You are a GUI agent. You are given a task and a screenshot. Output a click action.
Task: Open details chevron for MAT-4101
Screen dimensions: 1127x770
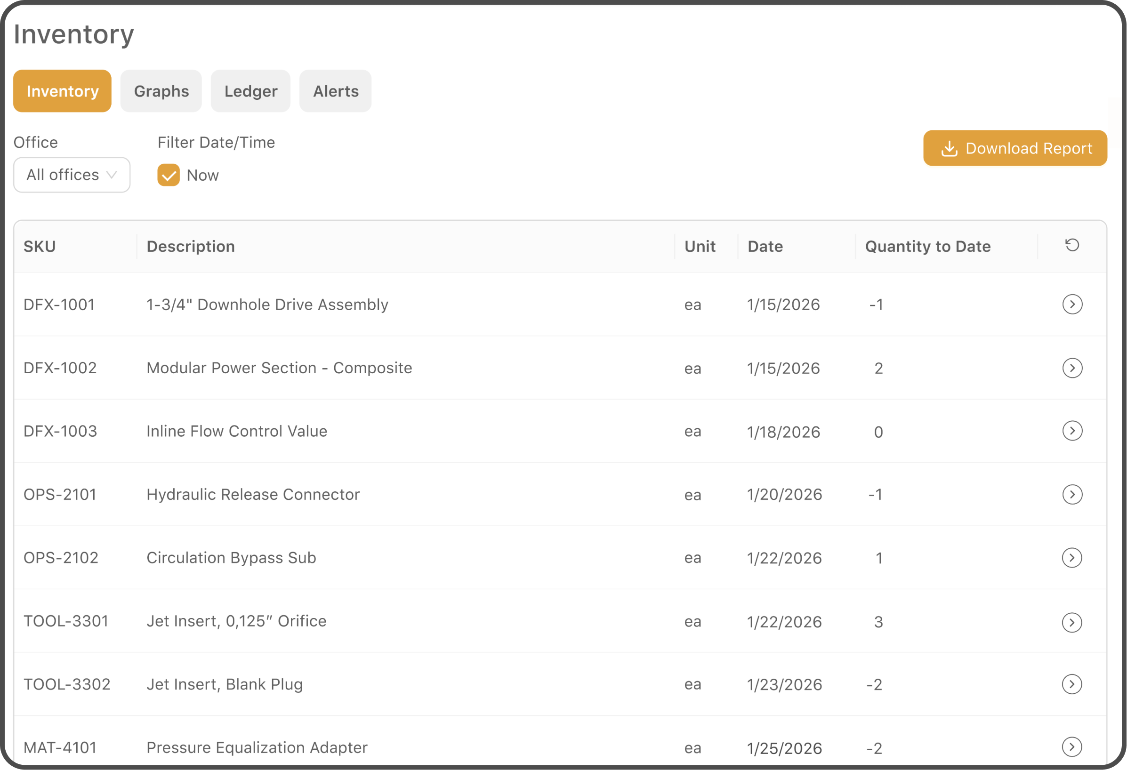pyautogui.click(x=1073, y=747)
